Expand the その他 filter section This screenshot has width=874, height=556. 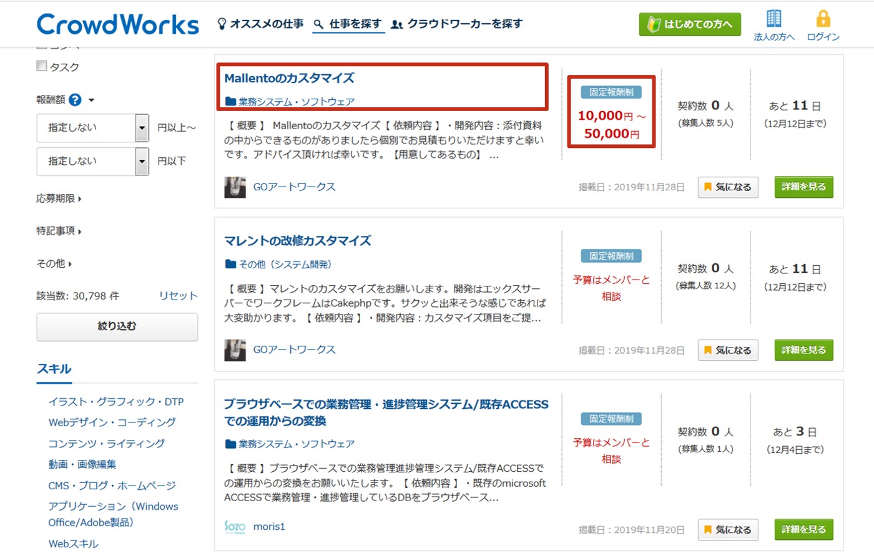[54, 264]
